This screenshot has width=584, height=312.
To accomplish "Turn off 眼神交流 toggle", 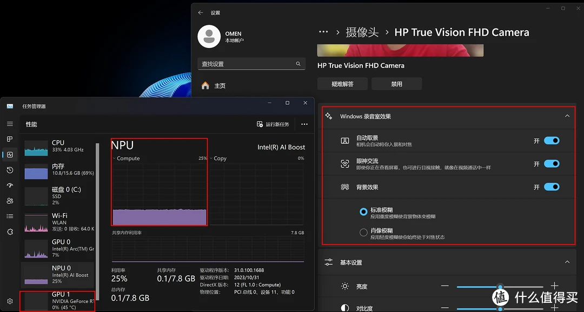I will point(552,164).
